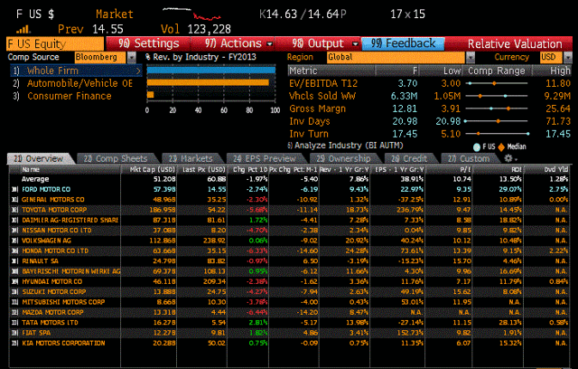The height and width of the screenshot is (369, 578).
Task: Click FORD MOTOR CO company name
Action: click(x=46, y=189)
